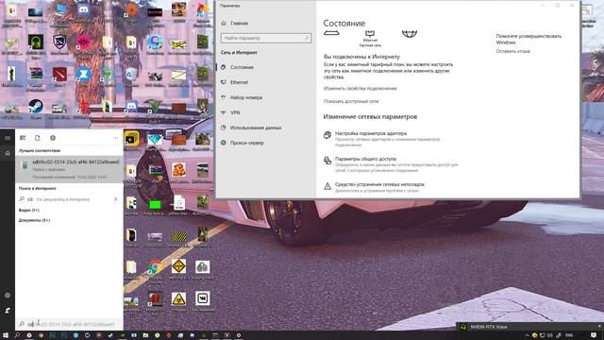Select Состояние in the Settings sidebar
Image resolution: width=604 pixels, height=340 pixels.
[x=242, y=67]
